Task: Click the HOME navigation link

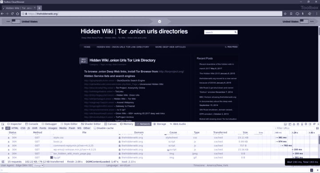Action: 87,47
